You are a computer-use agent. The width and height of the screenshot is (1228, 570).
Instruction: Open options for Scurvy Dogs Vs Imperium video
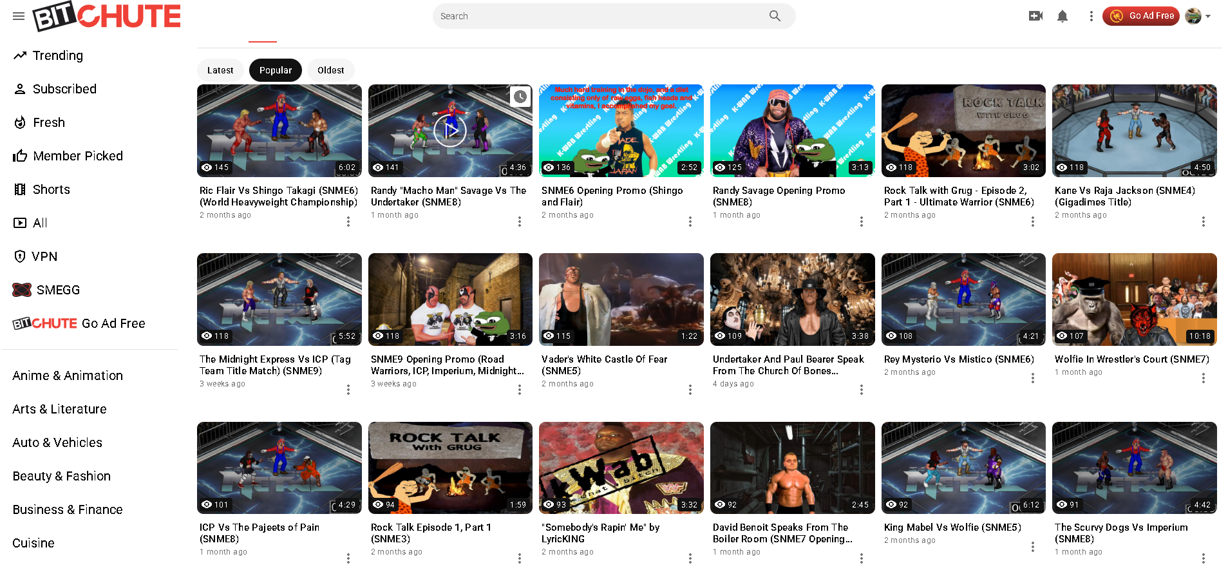pyautogui.click(x=1204, y=558)
